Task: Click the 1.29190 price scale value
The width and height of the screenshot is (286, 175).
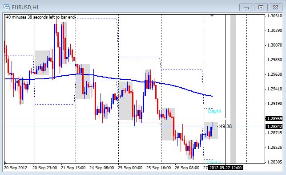Action: (274, 104)
